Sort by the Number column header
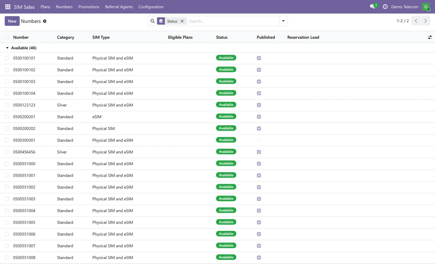Screen dimensions: 435x264 coord(21,37)
